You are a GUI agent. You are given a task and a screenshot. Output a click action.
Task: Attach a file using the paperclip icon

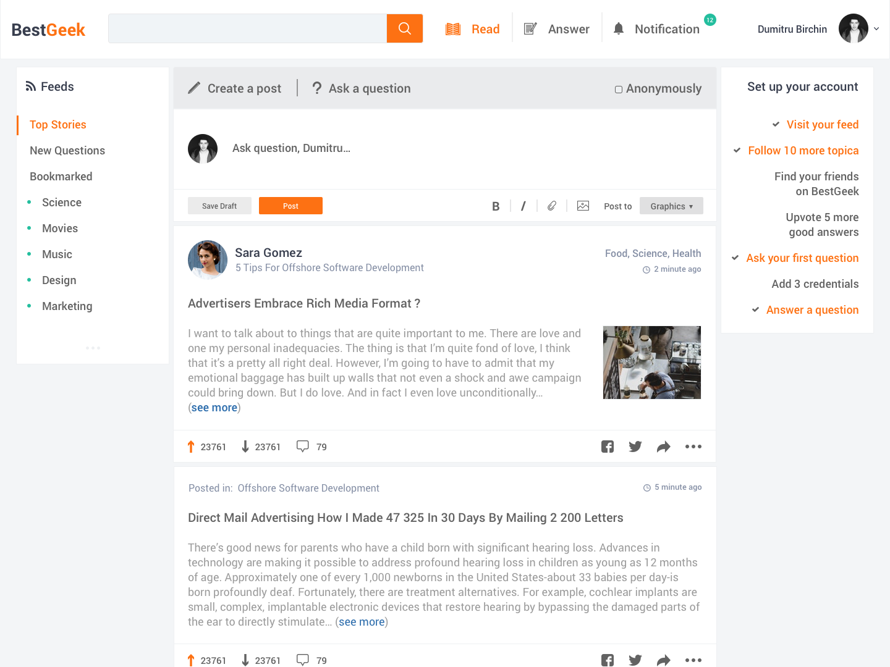click(x=552, y=206)
